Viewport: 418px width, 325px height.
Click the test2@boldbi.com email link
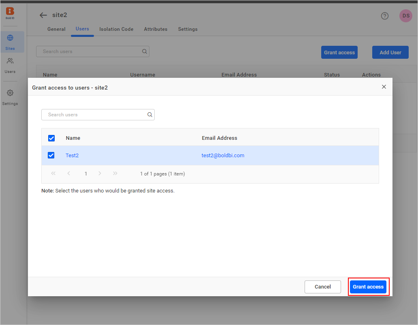(223, 156)
